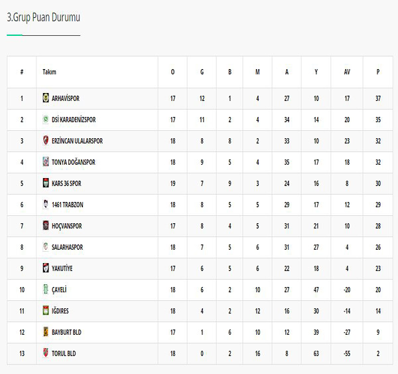Click the Bayburt BLD club logo

[x=46, y=332]
